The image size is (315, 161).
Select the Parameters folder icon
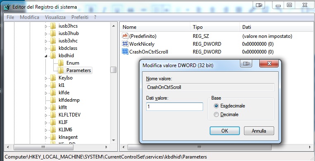[x=61, y=70]
